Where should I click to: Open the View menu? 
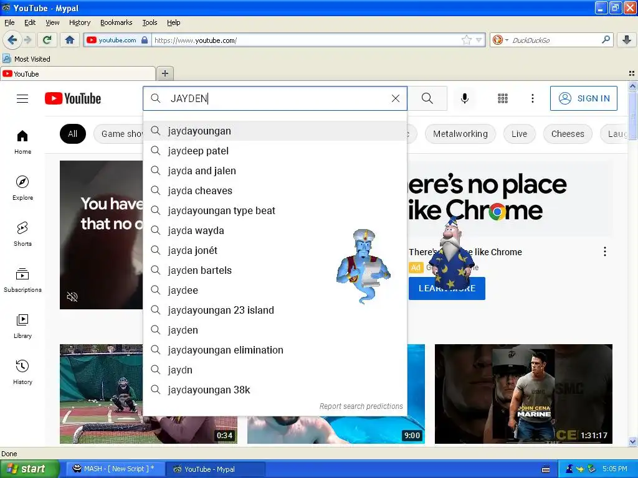[52, 22]
